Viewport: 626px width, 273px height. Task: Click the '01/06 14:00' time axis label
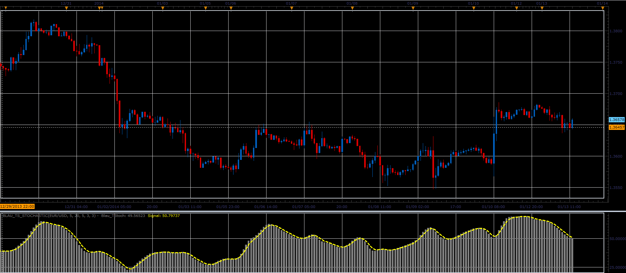[266, 207]
